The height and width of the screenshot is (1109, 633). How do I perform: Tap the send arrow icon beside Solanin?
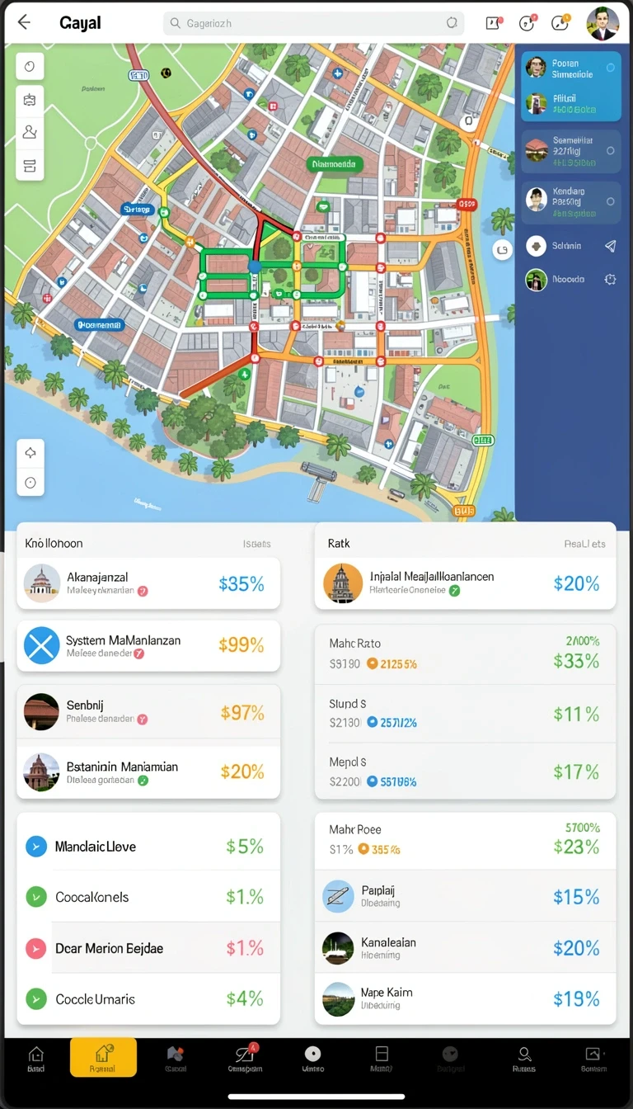tap(610, 246)
